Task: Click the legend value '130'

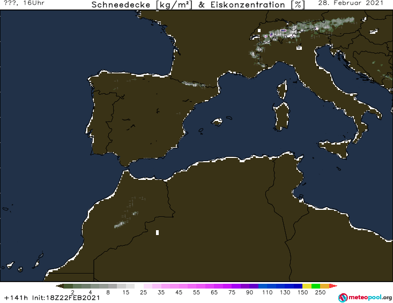Action: point(285,292)
